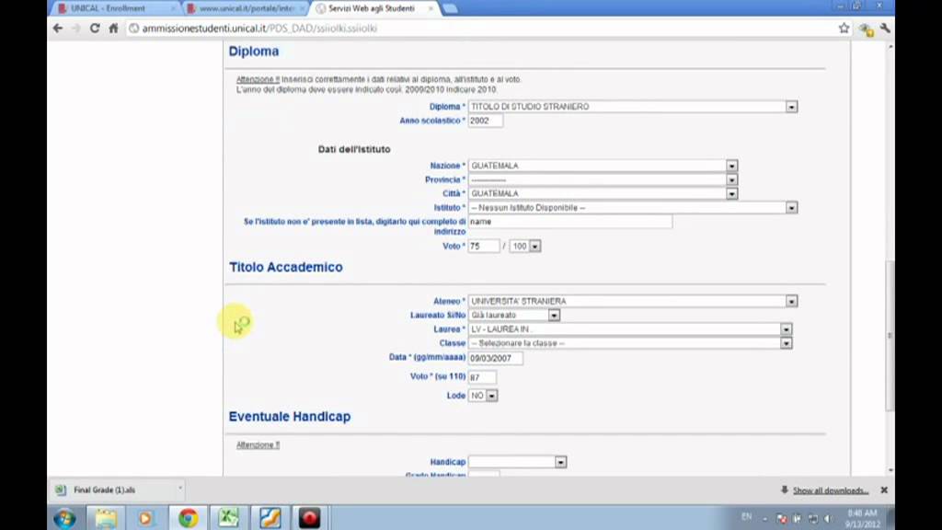
Task: Edit the diploma Voto field with 75
Action: click(x=484, y=247)
